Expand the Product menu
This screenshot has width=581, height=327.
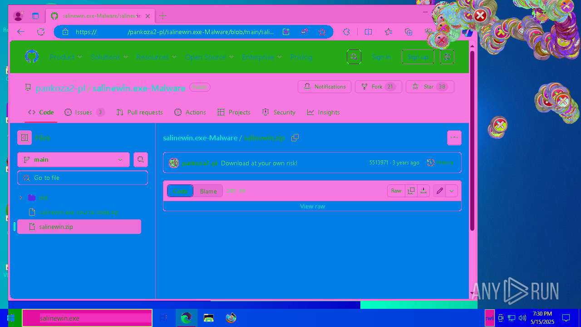[x=66, y=57]
